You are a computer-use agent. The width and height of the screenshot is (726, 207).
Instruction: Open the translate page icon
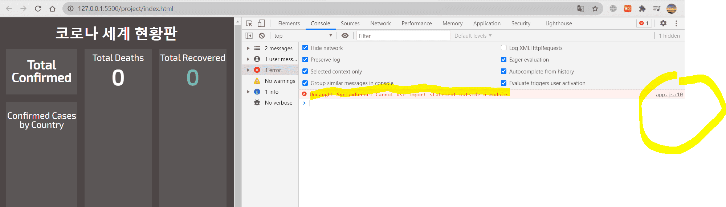tap(580, 9)
